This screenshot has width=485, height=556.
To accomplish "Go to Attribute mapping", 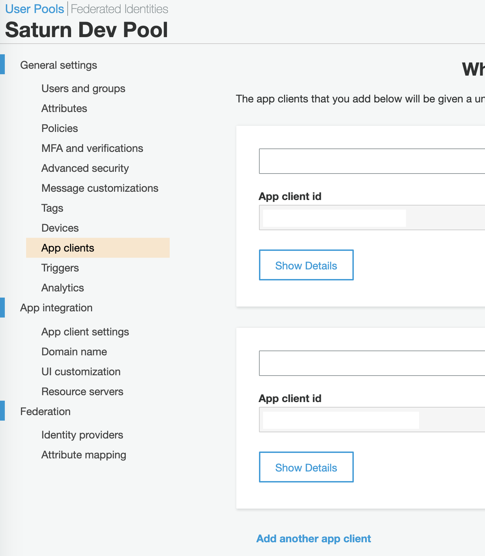I will 84,455.
